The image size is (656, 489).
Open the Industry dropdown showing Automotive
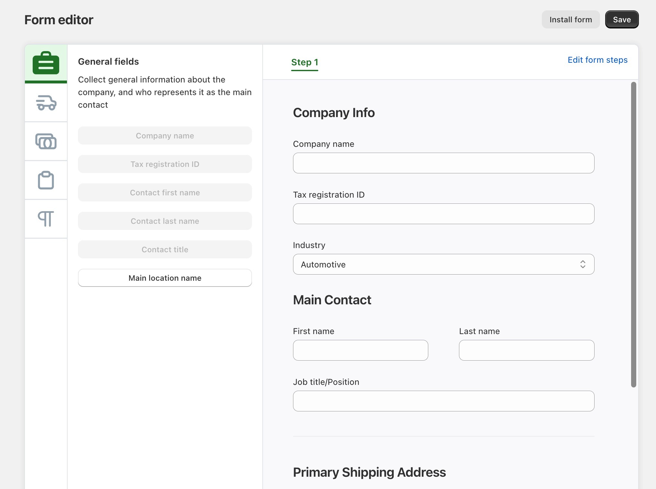pyautogui.click(x=443, y=264)
